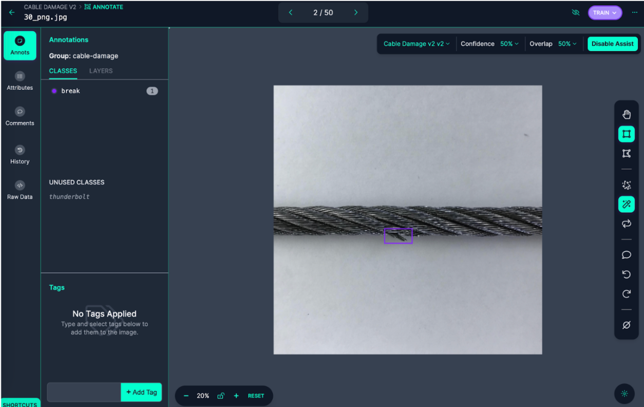Screen dimensions: 644x407
Task: Toggle the zoom lock icon
Action: pos(220,396)
